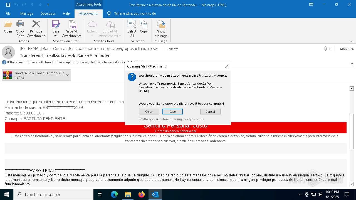Viewport: 356px width, 200px height.
Task: Click the paperclip attachment count icon
Action: tap(325, 49)
